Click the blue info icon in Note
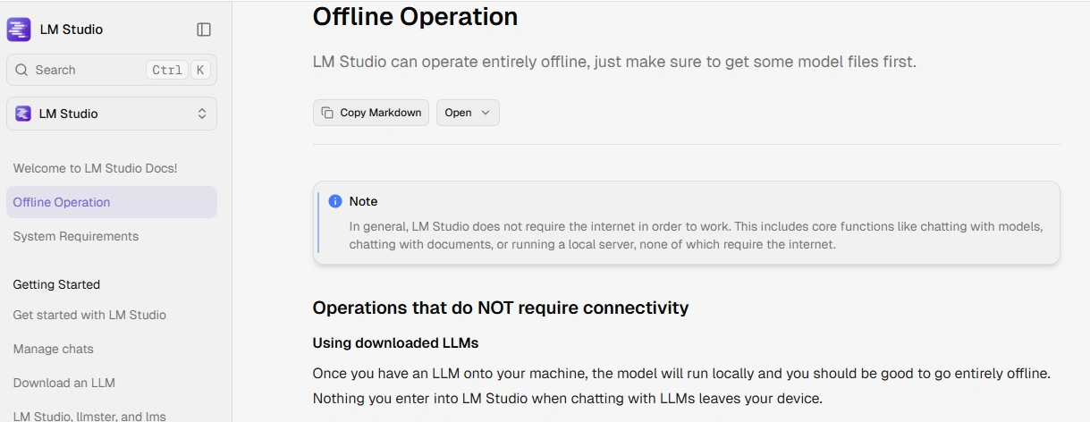This screenshot has height=422, width=1090. coord(335,201)
